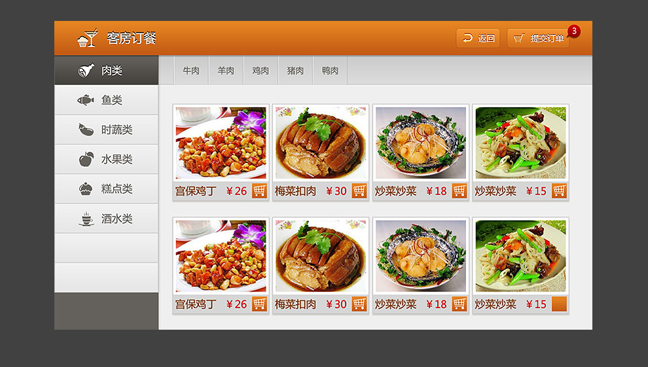Select the apple icon for 水果类

pyautogui.click(x=86, y=159)
